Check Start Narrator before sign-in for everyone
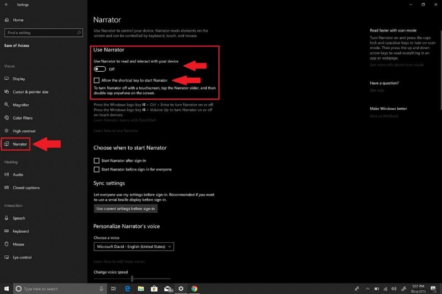The width and height of the screenshot is (442, 294). 97,169
